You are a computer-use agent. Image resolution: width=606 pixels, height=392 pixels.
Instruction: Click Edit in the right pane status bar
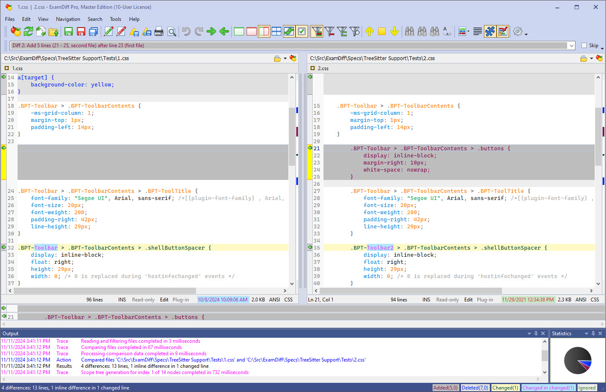point(468,300)
